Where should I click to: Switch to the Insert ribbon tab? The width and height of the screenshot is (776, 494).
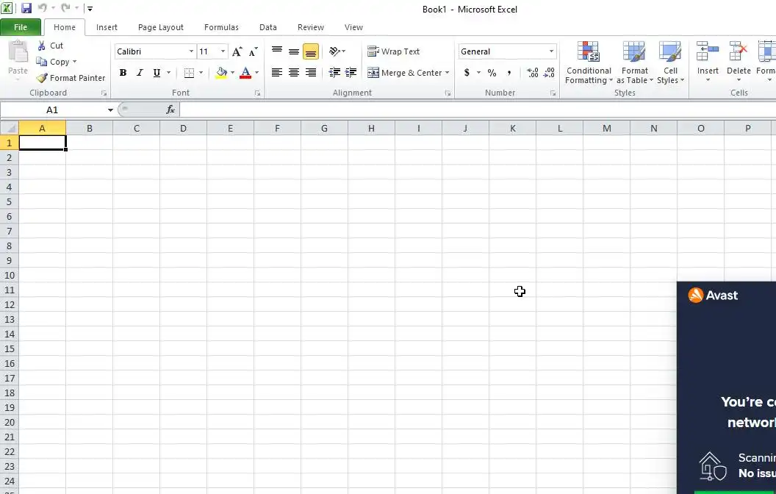[x=107, y=27]
